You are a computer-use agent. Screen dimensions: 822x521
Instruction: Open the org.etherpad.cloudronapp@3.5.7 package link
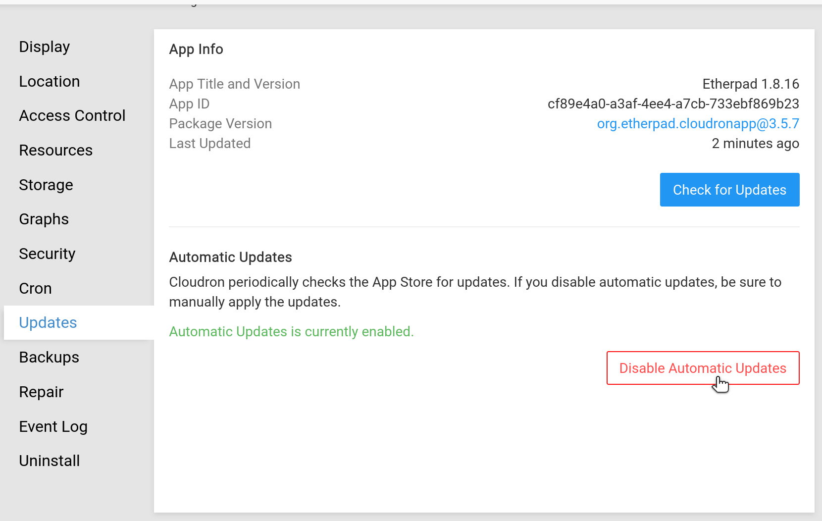698,123
